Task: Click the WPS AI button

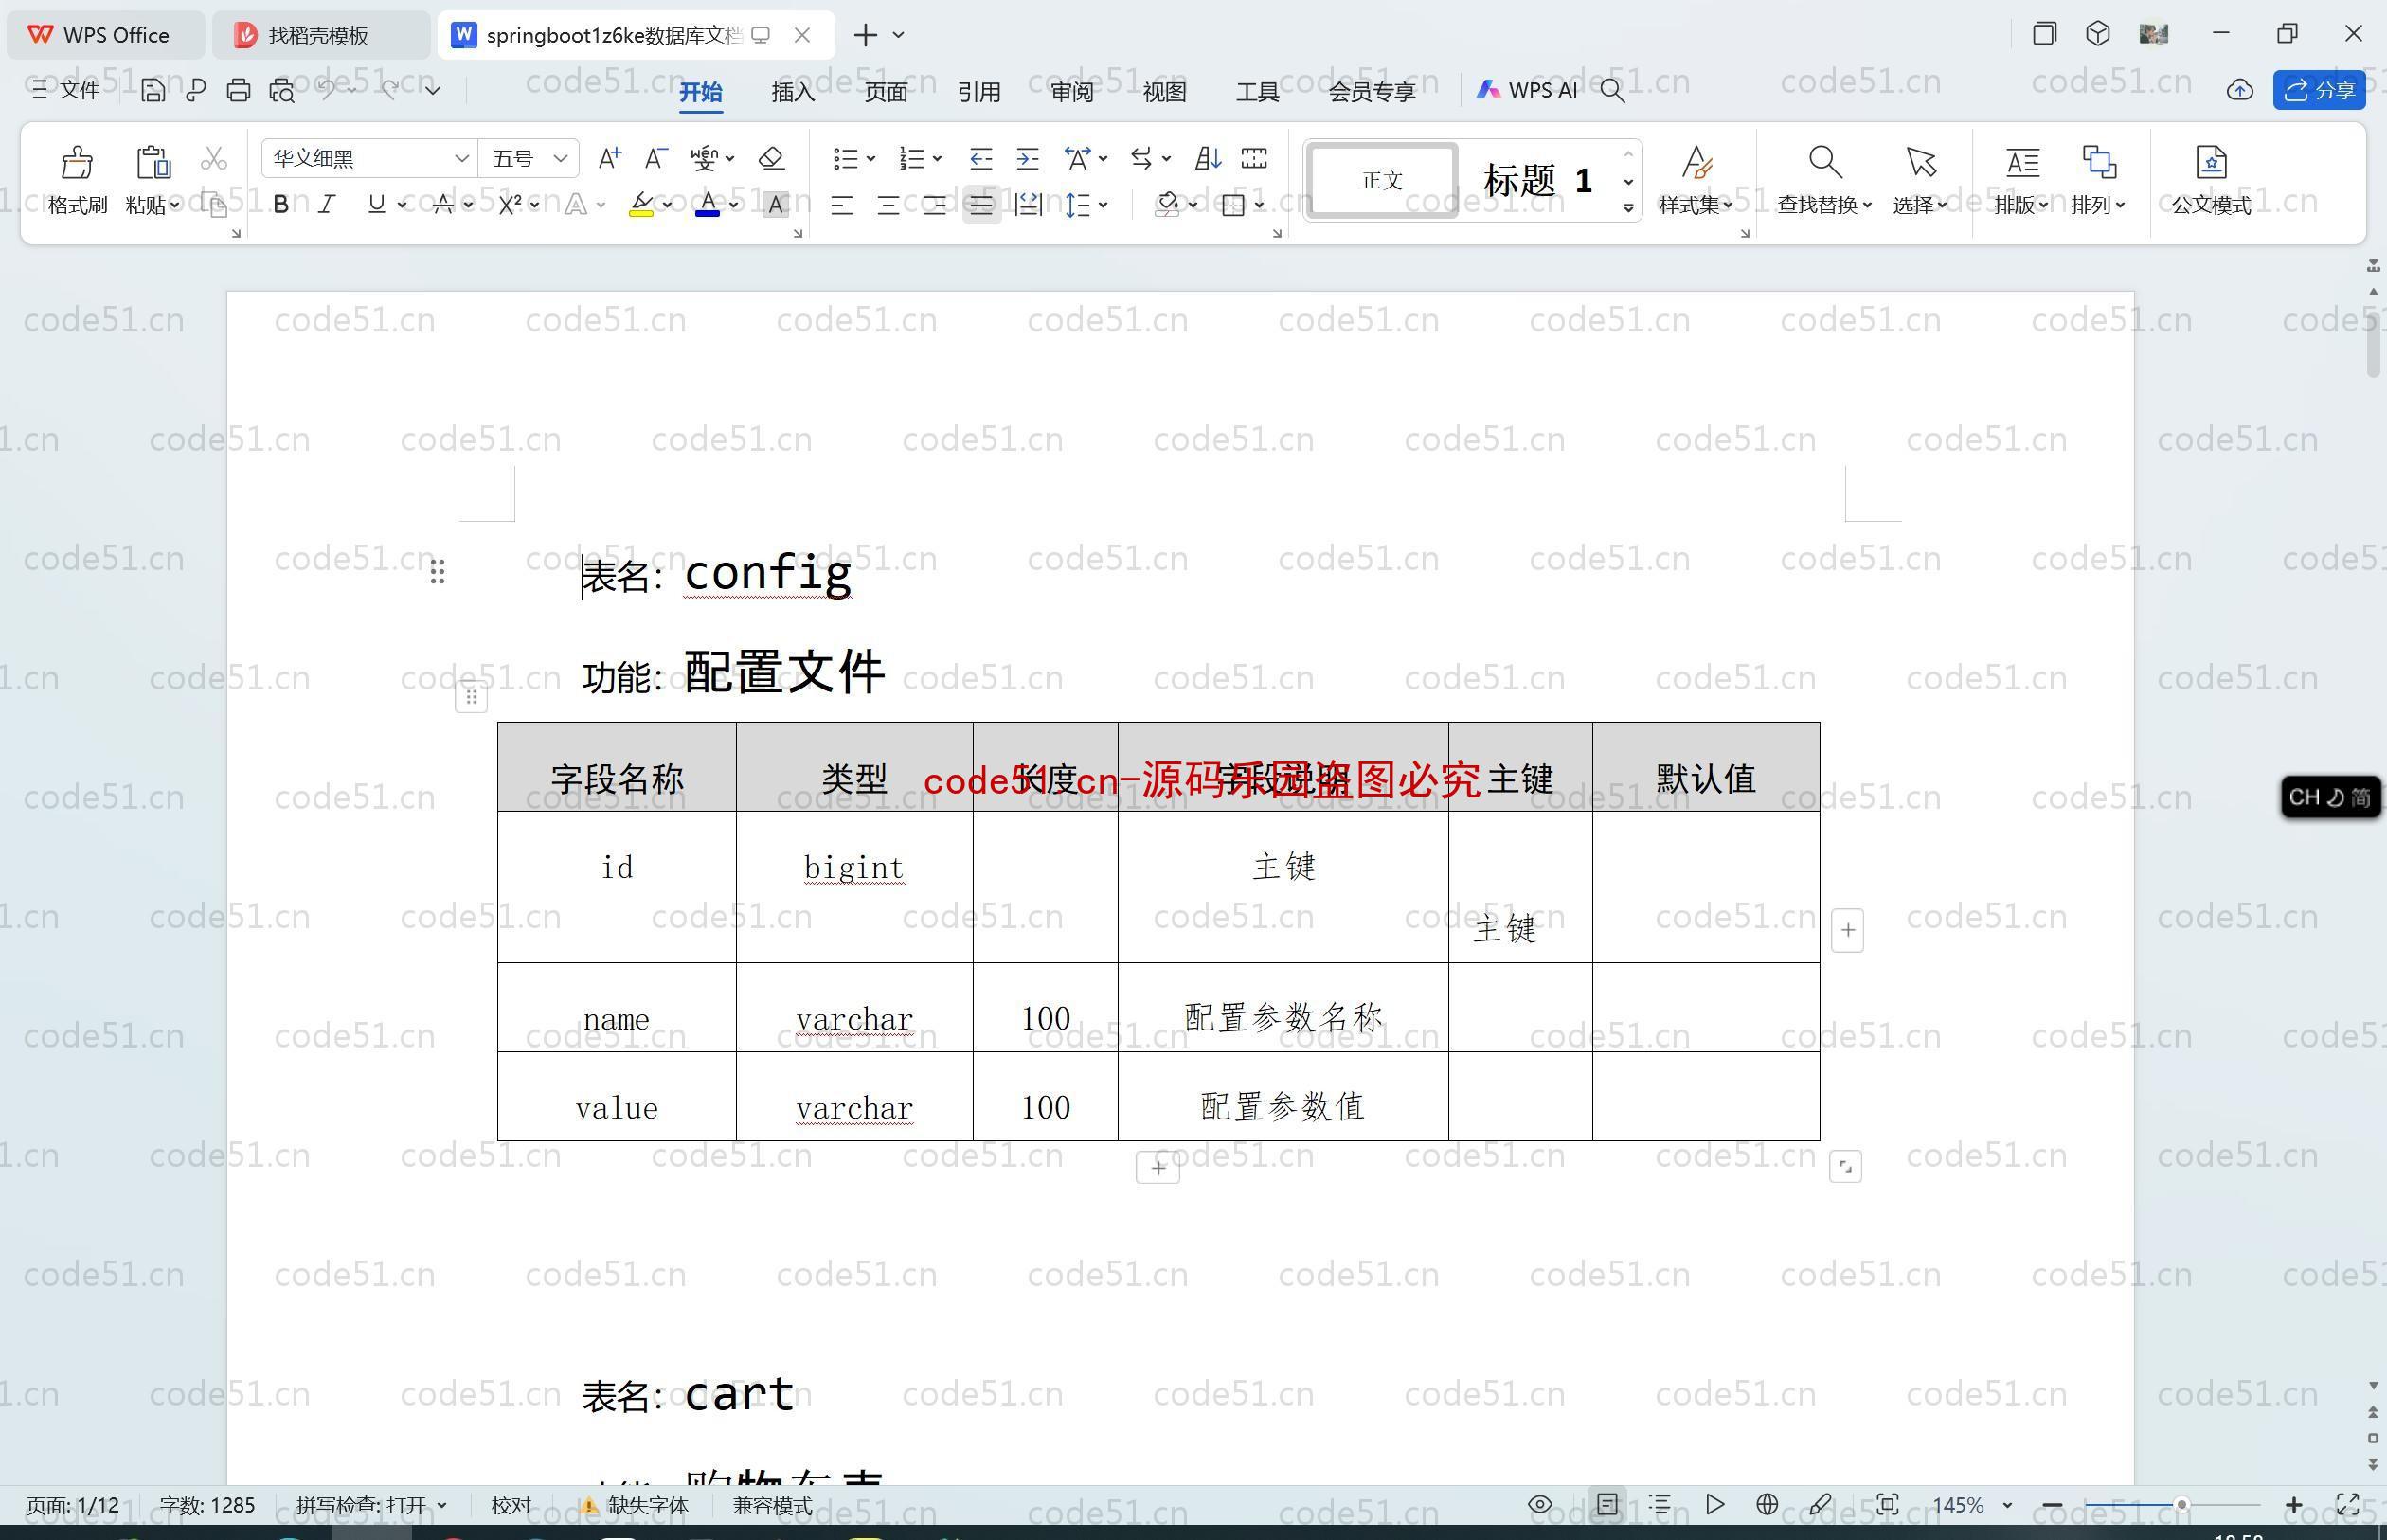Action: tap(1526, 91)
